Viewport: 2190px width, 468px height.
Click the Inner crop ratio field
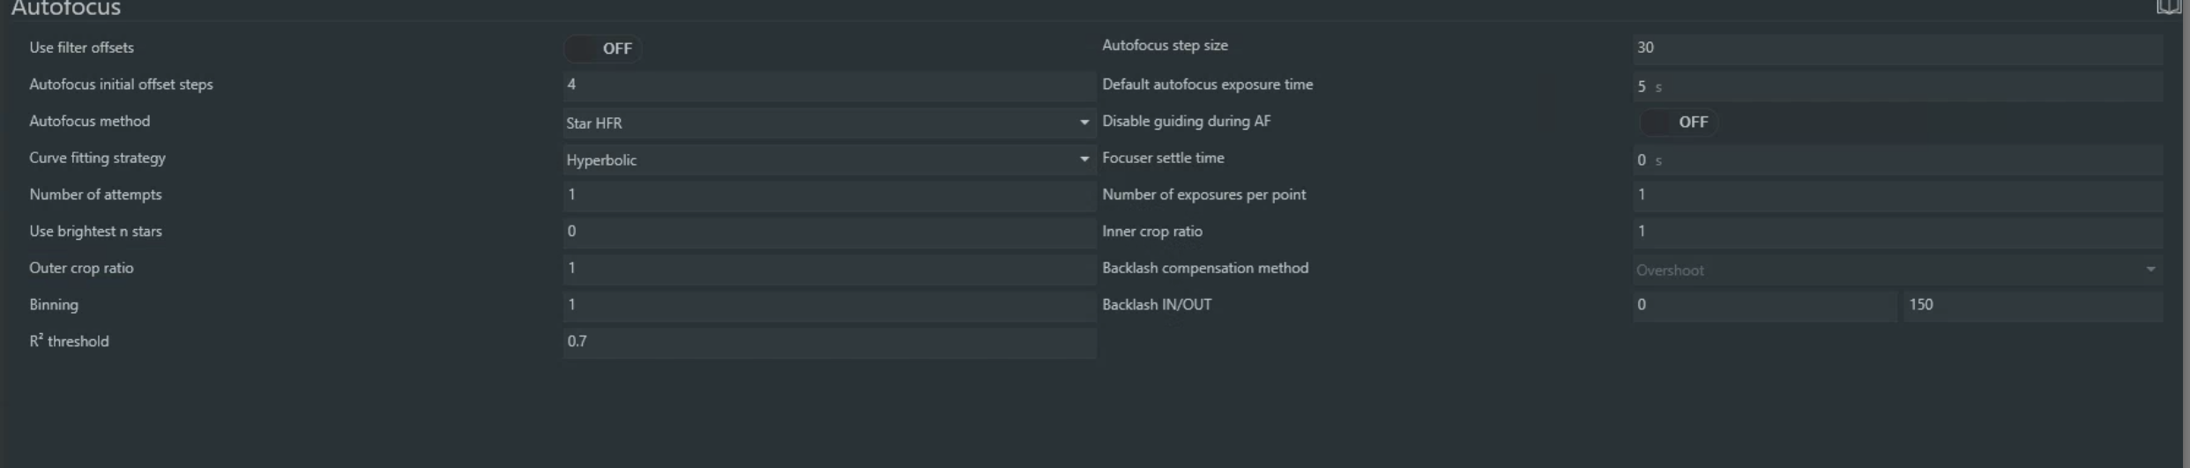click(x=1896, y=232)
